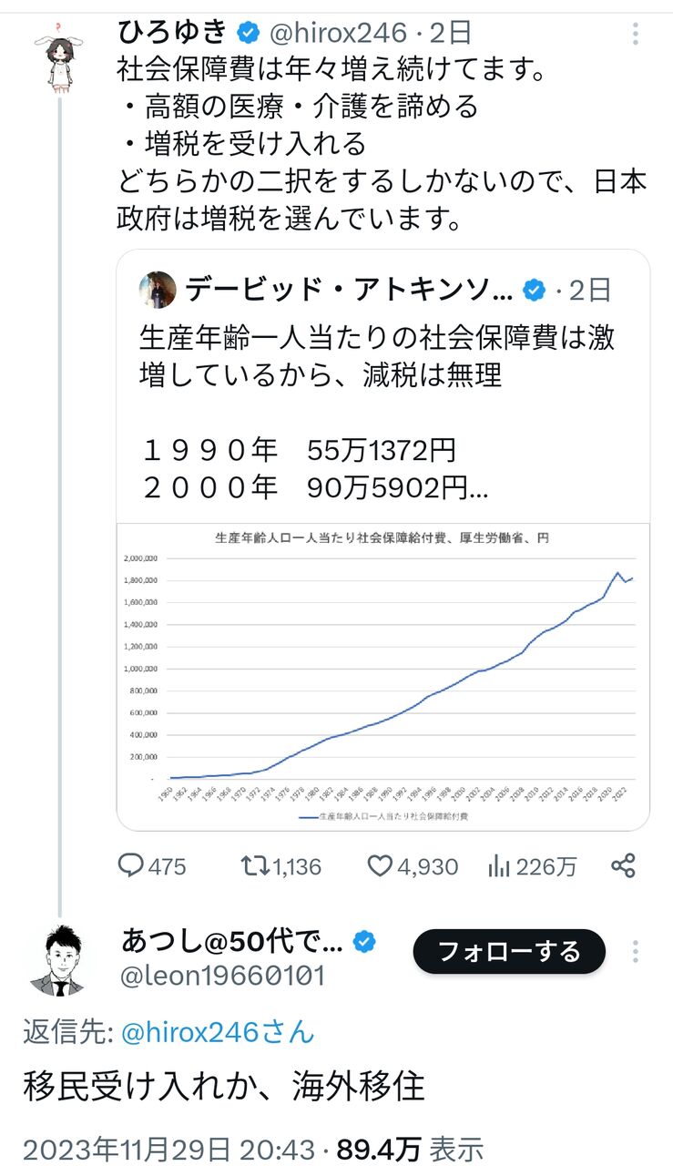View analytics via bar chart icon
The image size is (673, 1166).
(x=499, y=865)
